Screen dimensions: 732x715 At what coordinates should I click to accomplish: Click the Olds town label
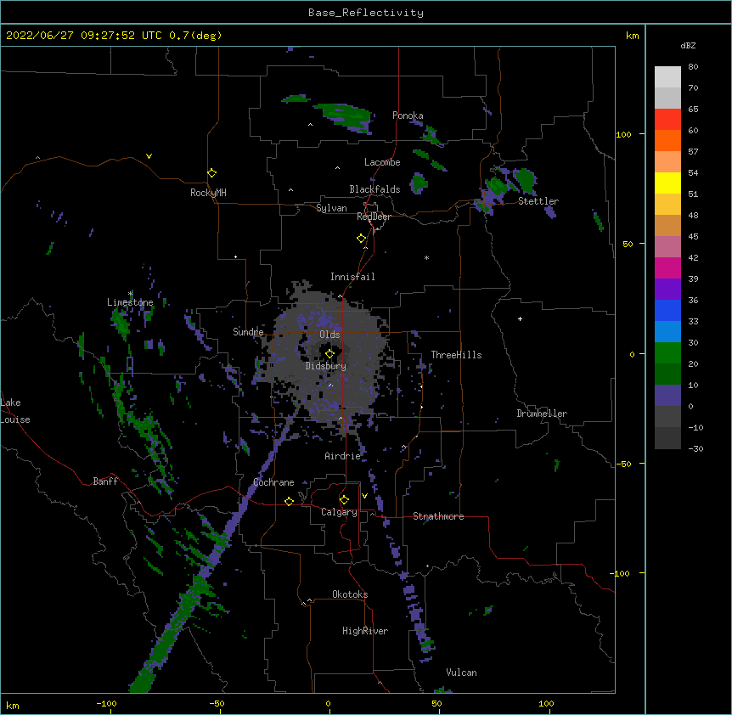pyautogui.click(x=329, y=335)
